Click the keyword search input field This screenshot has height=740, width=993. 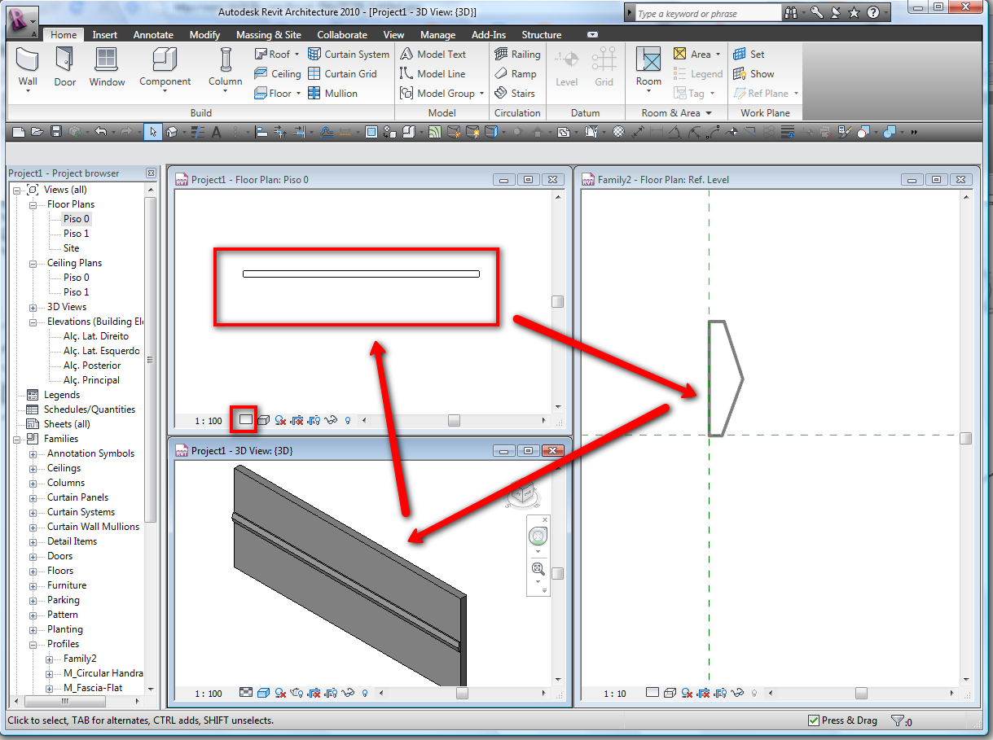(x=707, y=13)
